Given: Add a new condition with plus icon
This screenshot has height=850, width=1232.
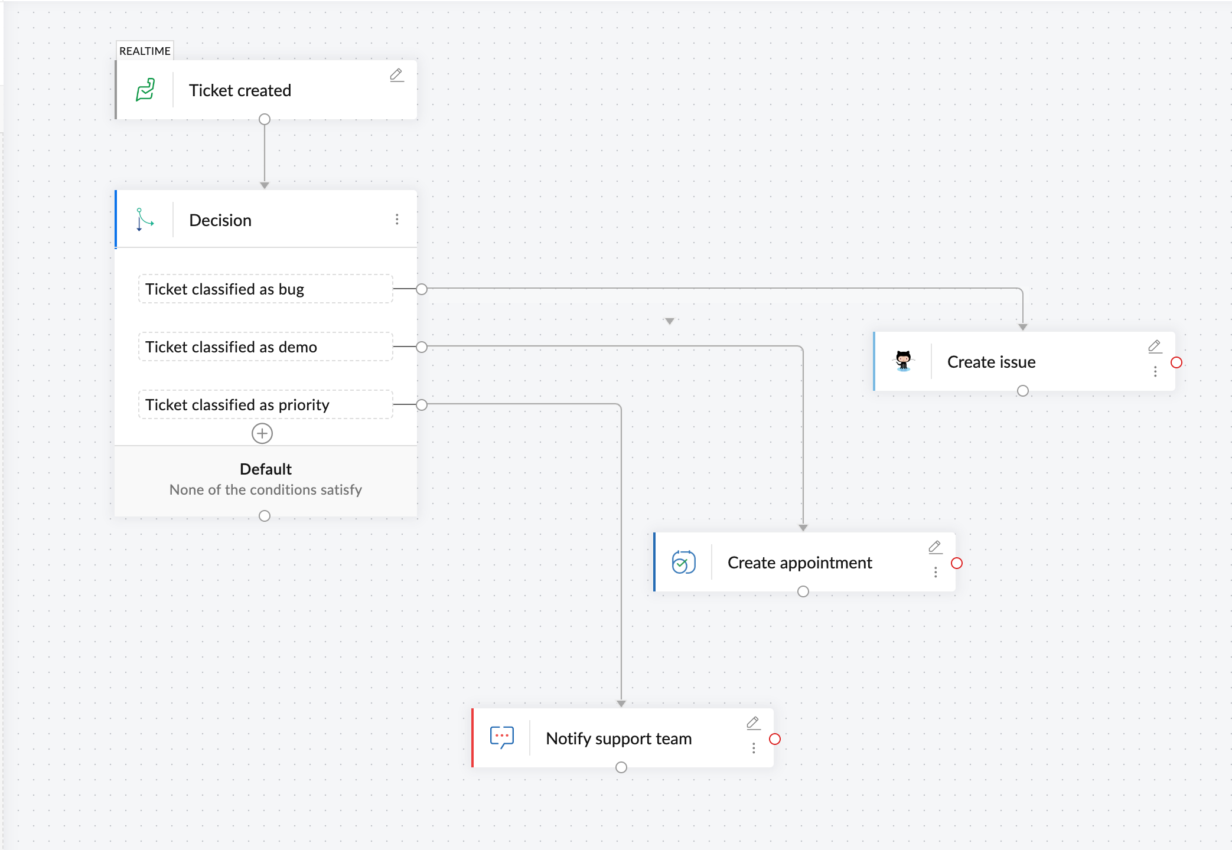Looking at the screenshot, I should point(262,433).
